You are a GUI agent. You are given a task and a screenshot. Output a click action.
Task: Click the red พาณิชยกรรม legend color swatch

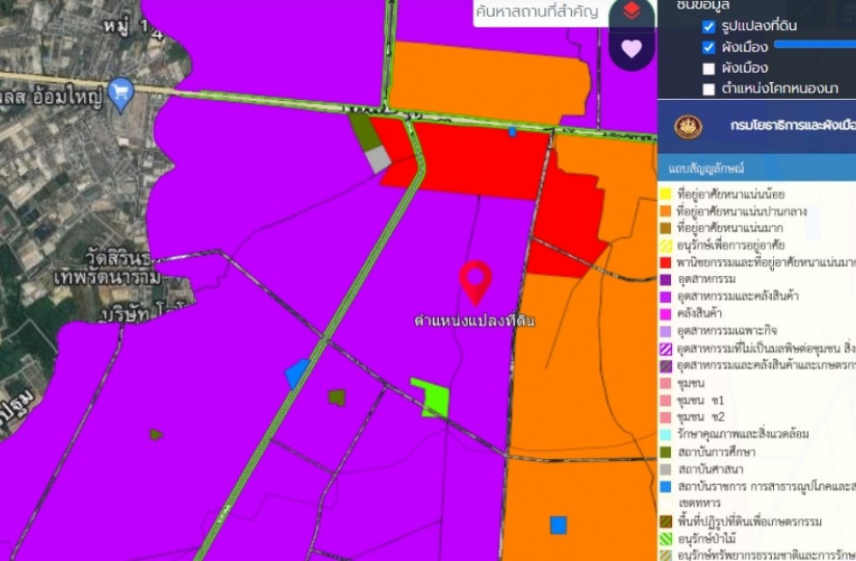coord(665,262)
